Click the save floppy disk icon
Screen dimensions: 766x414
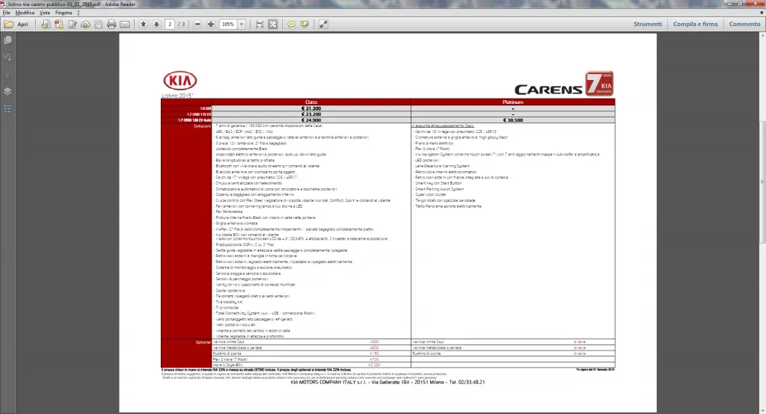[98, 24]
